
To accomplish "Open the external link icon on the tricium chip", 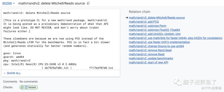I will pyautogui.click(x=26, y=87).
